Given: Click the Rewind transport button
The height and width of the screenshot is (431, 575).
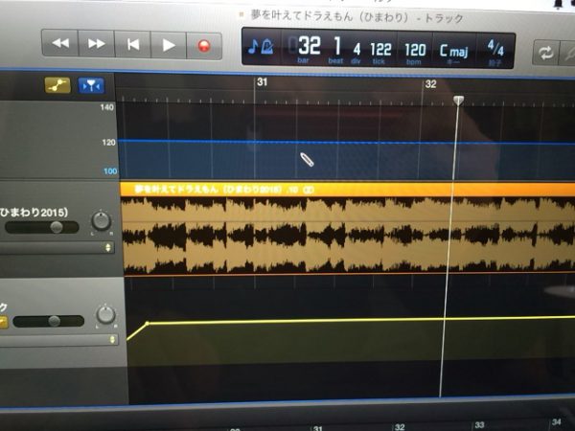Looking at the screenshot, I should [59, 44].
